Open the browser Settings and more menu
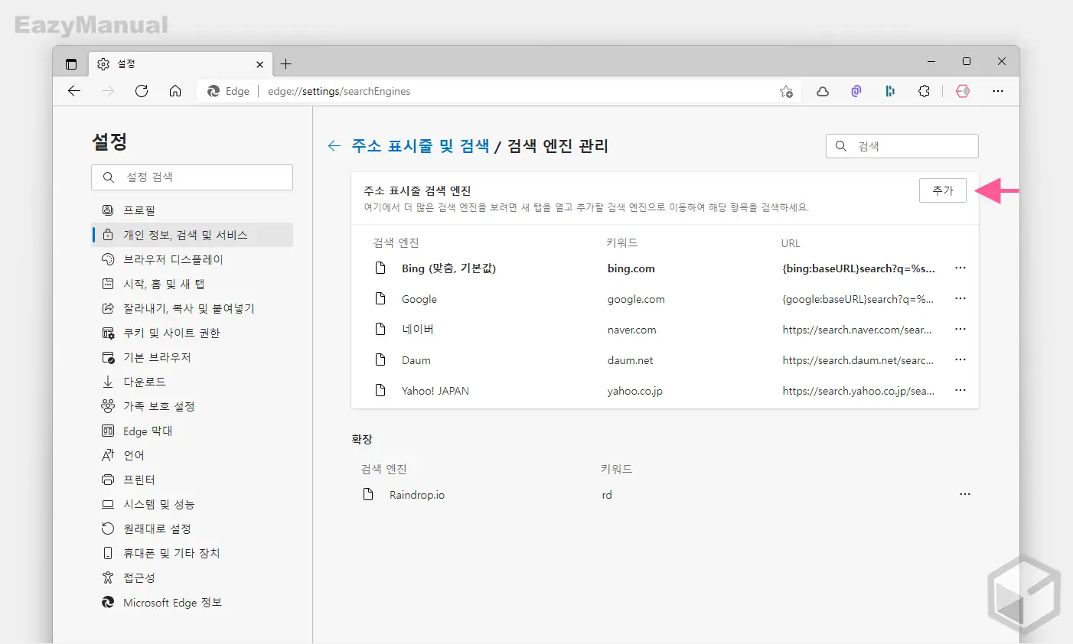 (x=998, y=91)
